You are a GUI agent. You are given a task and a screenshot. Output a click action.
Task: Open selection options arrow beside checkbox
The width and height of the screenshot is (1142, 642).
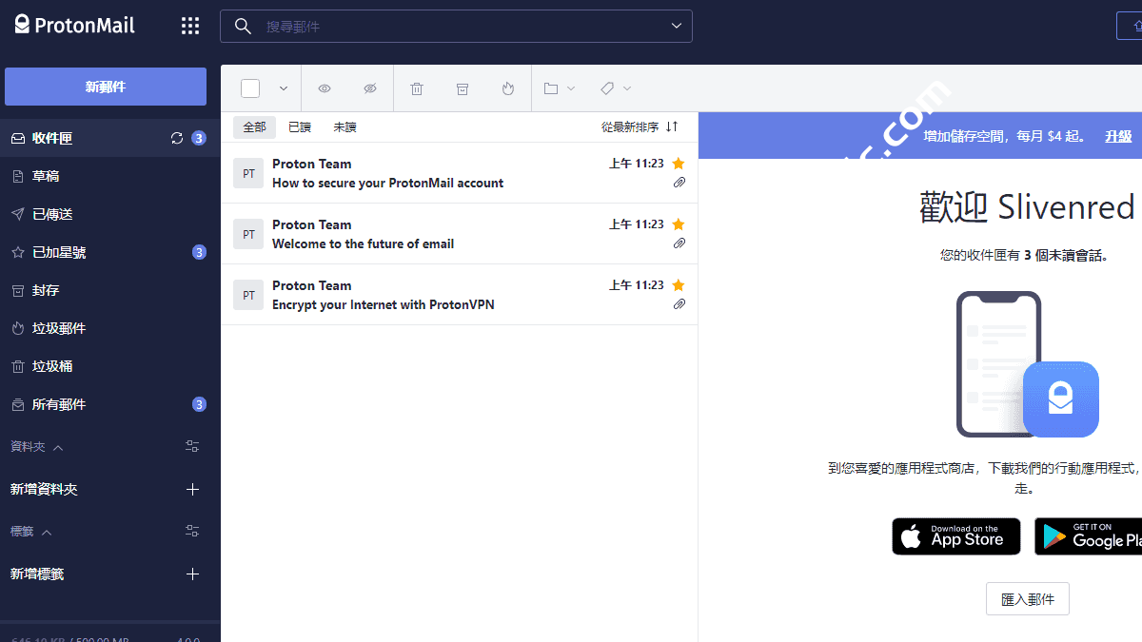pos(283,88)
